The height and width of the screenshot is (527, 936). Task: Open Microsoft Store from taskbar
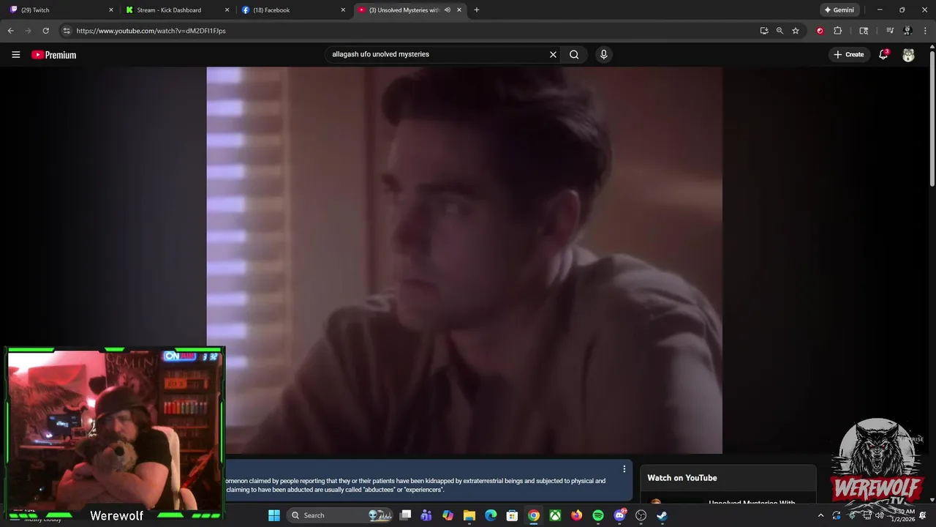pos(513,515)
